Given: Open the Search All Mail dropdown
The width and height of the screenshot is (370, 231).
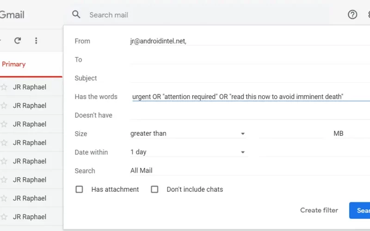Looking at the screenshot, I should 250,170.
